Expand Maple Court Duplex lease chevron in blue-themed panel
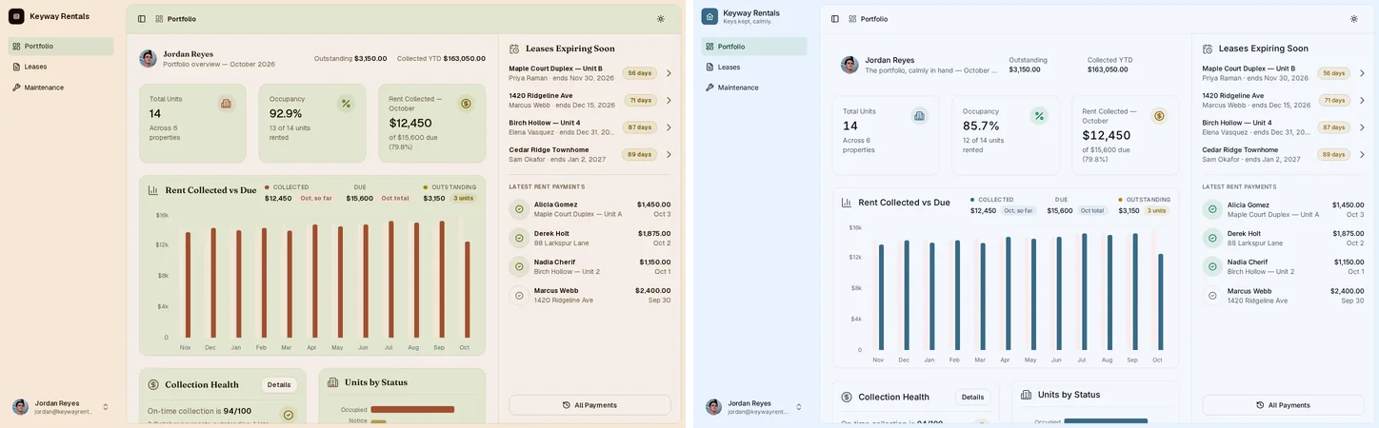This screenshot has width=1379, height=428. point(1362,73)
